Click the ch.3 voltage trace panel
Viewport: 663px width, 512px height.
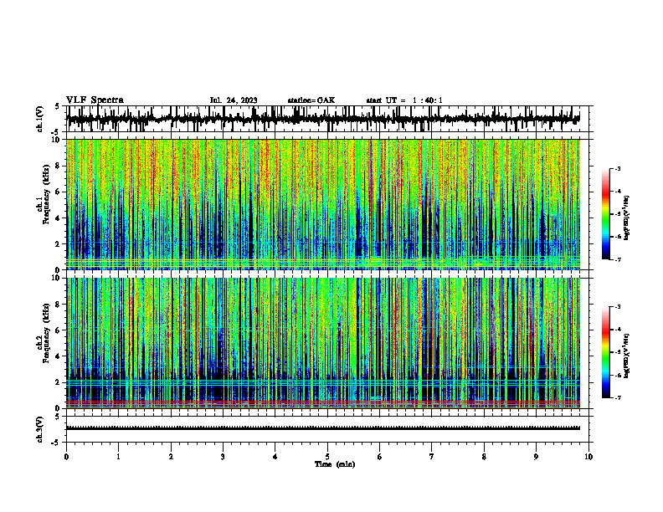pyautogui.click(x=327, y=429)
